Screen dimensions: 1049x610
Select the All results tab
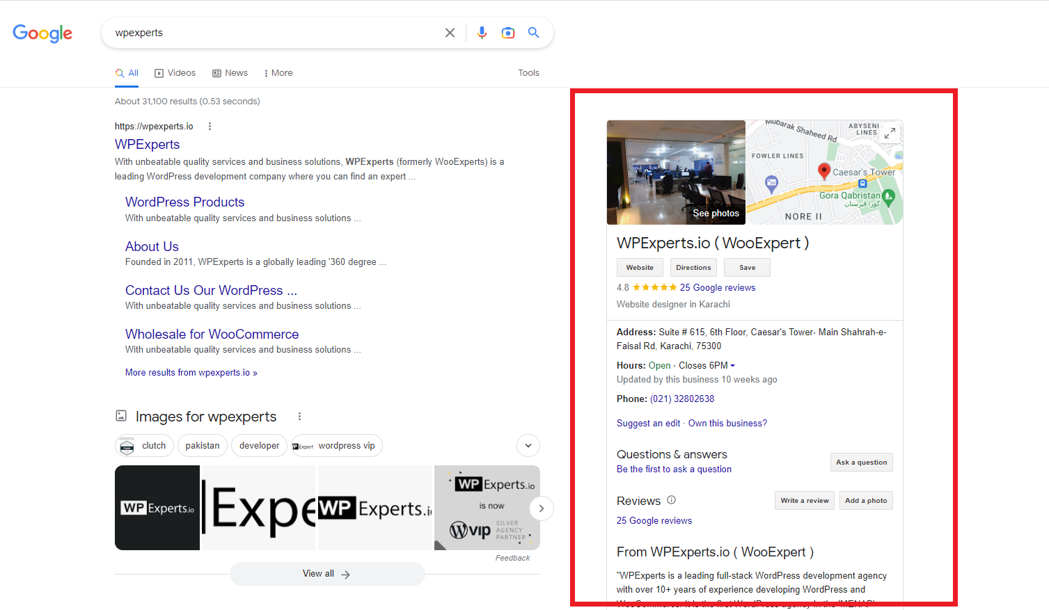coord(127,73)
